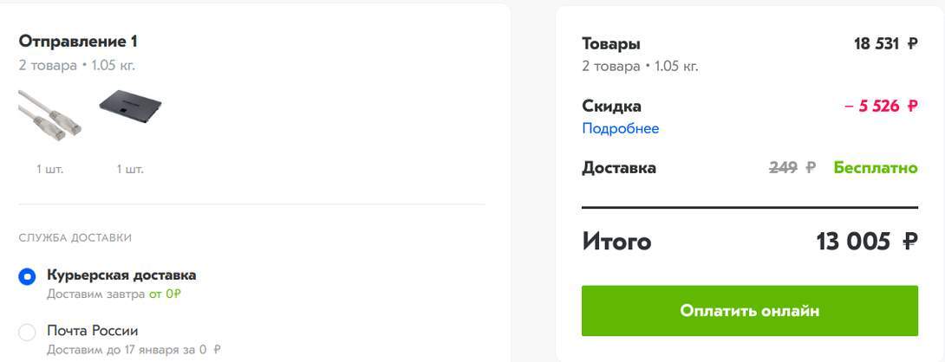Image resolution: width=945 pixels, height=362 pixels.
Task: Choose the Почта России delivery radio button
Action: 27,333
